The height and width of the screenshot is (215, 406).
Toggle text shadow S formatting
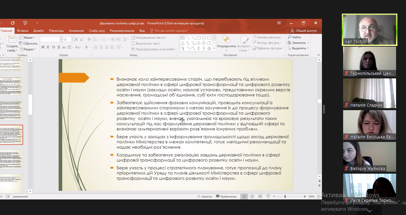click(x=59, y=47)
